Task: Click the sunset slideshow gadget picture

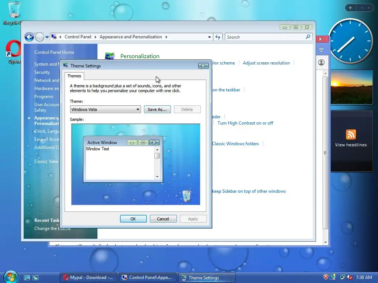Action: [352, 87]
